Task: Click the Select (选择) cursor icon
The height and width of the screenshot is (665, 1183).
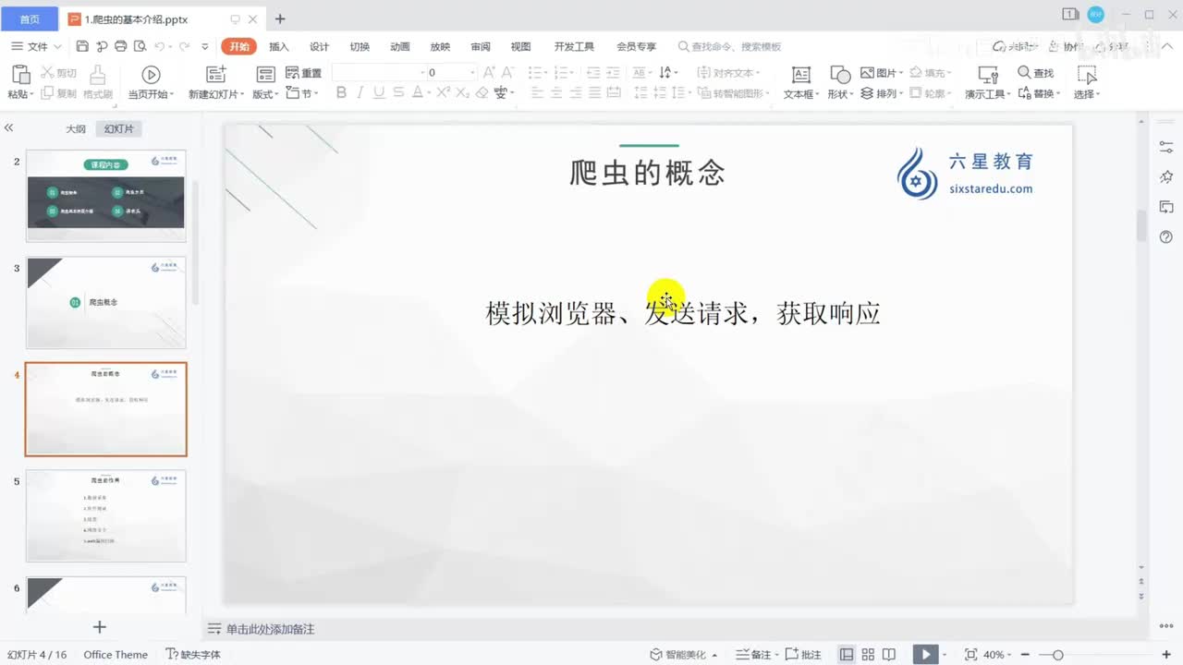Action: pos(1087,75)
